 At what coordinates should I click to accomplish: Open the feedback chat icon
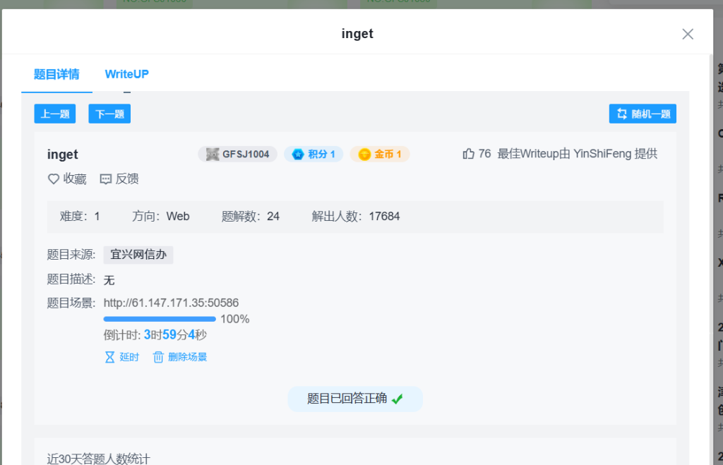click(106, 179)
